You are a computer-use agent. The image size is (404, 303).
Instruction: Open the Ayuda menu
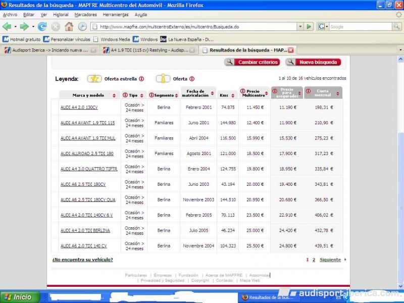click(x=141, y=15)
